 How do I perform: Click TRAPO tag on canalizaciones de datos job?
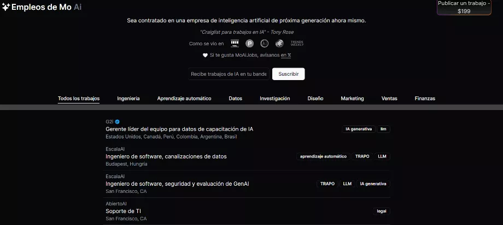[x=362, y=156]
